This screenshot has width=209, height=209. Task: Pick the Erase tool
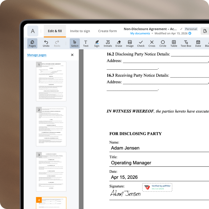pyautogui.click(x=119, y=43)
